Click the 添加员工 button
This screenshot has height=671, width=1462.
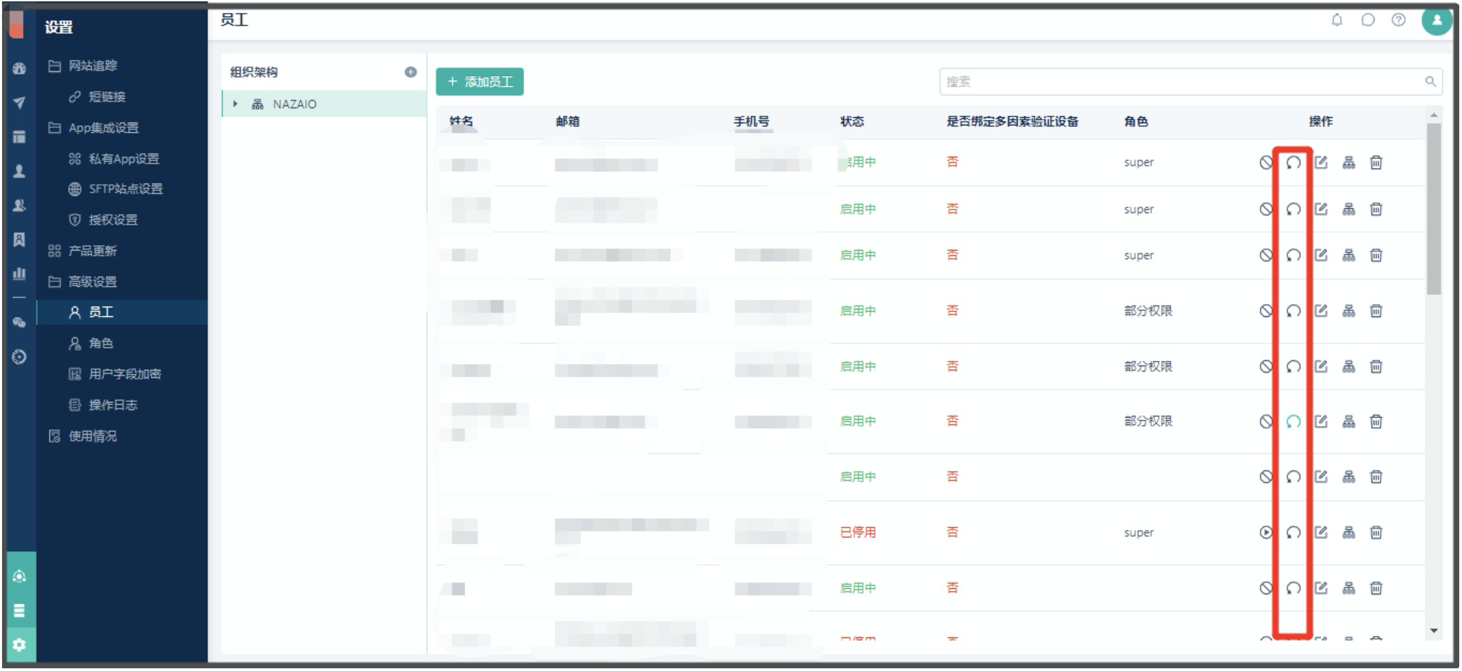tap(480, 81)
